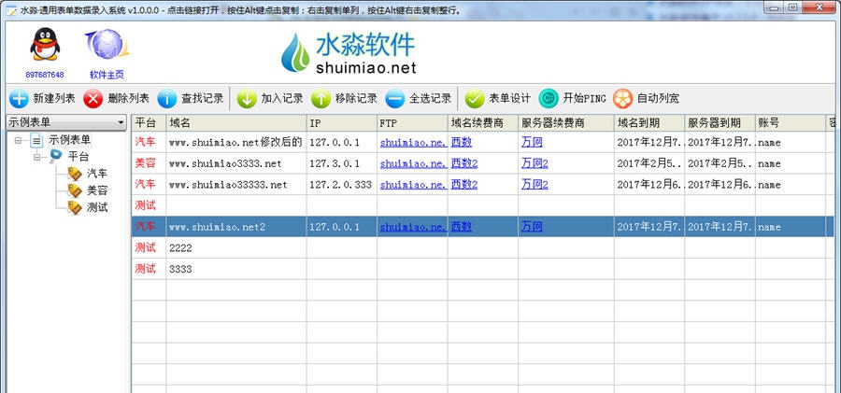
Task: Click the 域名 column header
Action: (236, 123)
